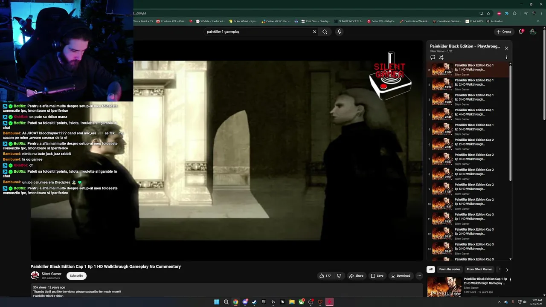The width and height of the screenshot is (546, 307).
Task: Select 'From the series' filter chip
Action: 450,269
